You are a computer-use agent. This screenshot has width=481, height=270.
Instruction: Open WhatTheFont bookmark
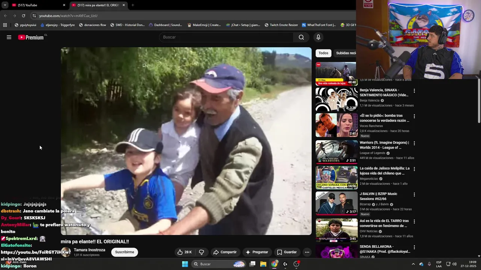click(x=319, y=25)
